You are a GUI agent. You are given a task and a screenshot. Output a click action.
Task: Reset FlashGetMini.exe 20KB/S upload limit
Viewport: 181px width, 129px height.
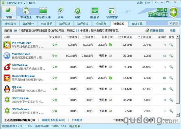tap(111, 78)
